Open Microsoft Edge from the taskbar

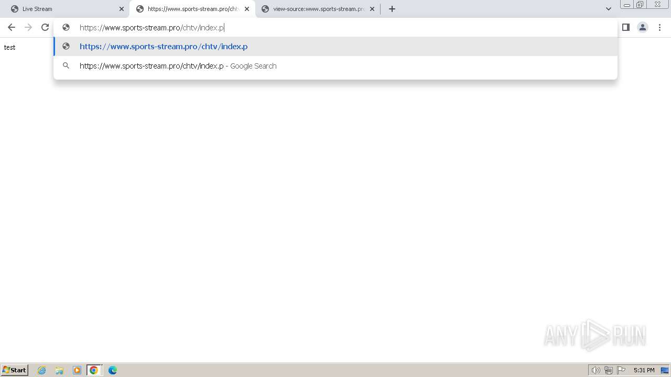pos(113,370)
